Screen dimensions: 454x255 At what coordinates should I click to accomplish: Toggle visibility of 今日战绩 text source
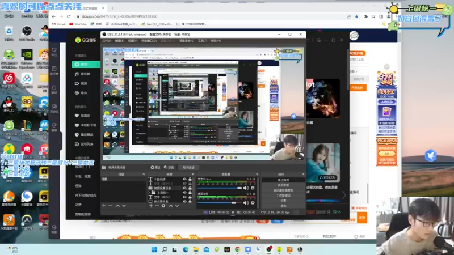tap(184, 179)
